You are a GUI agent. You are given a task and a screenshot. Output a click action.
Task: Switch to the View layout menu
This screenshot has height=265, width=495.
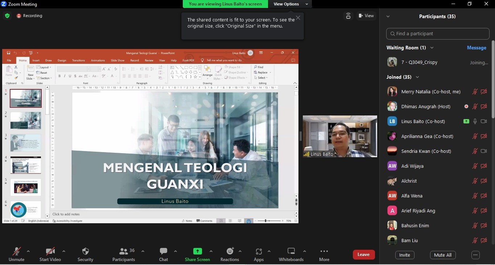(366, 16)
